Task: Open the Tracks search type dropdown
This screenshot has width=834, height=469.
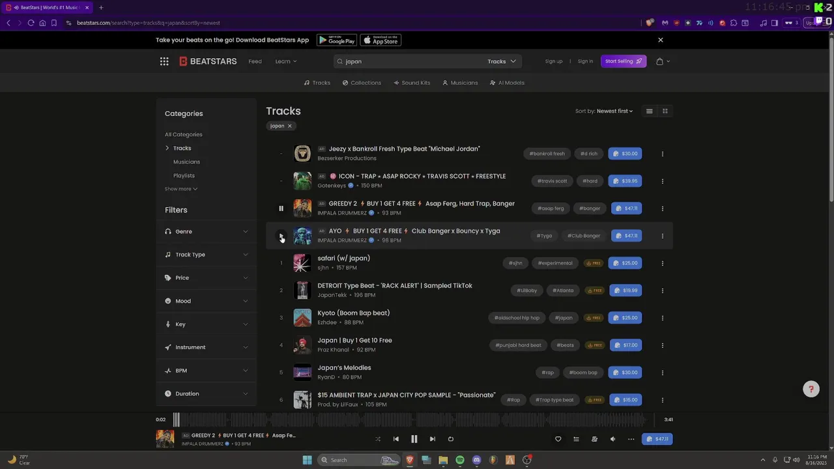Action: tap(502, 61)
